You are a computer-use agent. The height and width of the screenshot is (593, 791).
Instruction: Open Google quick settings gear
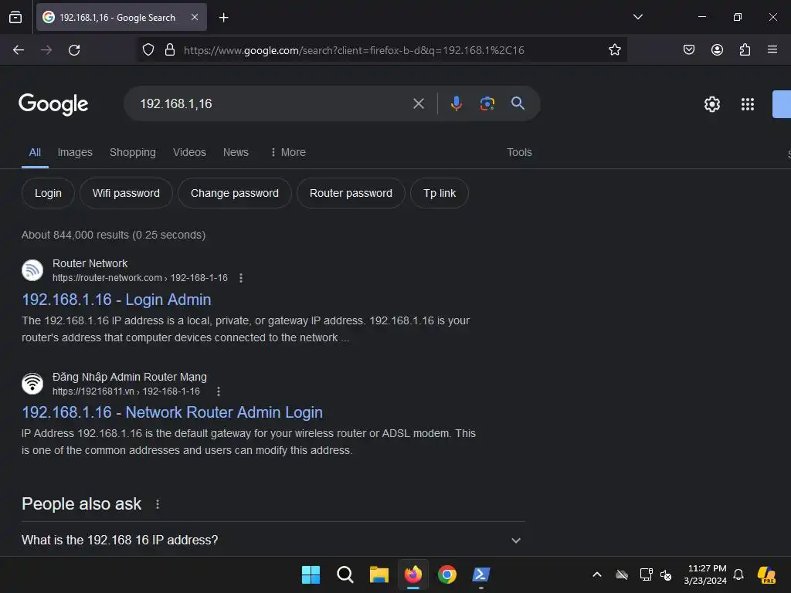pos(711,104)
